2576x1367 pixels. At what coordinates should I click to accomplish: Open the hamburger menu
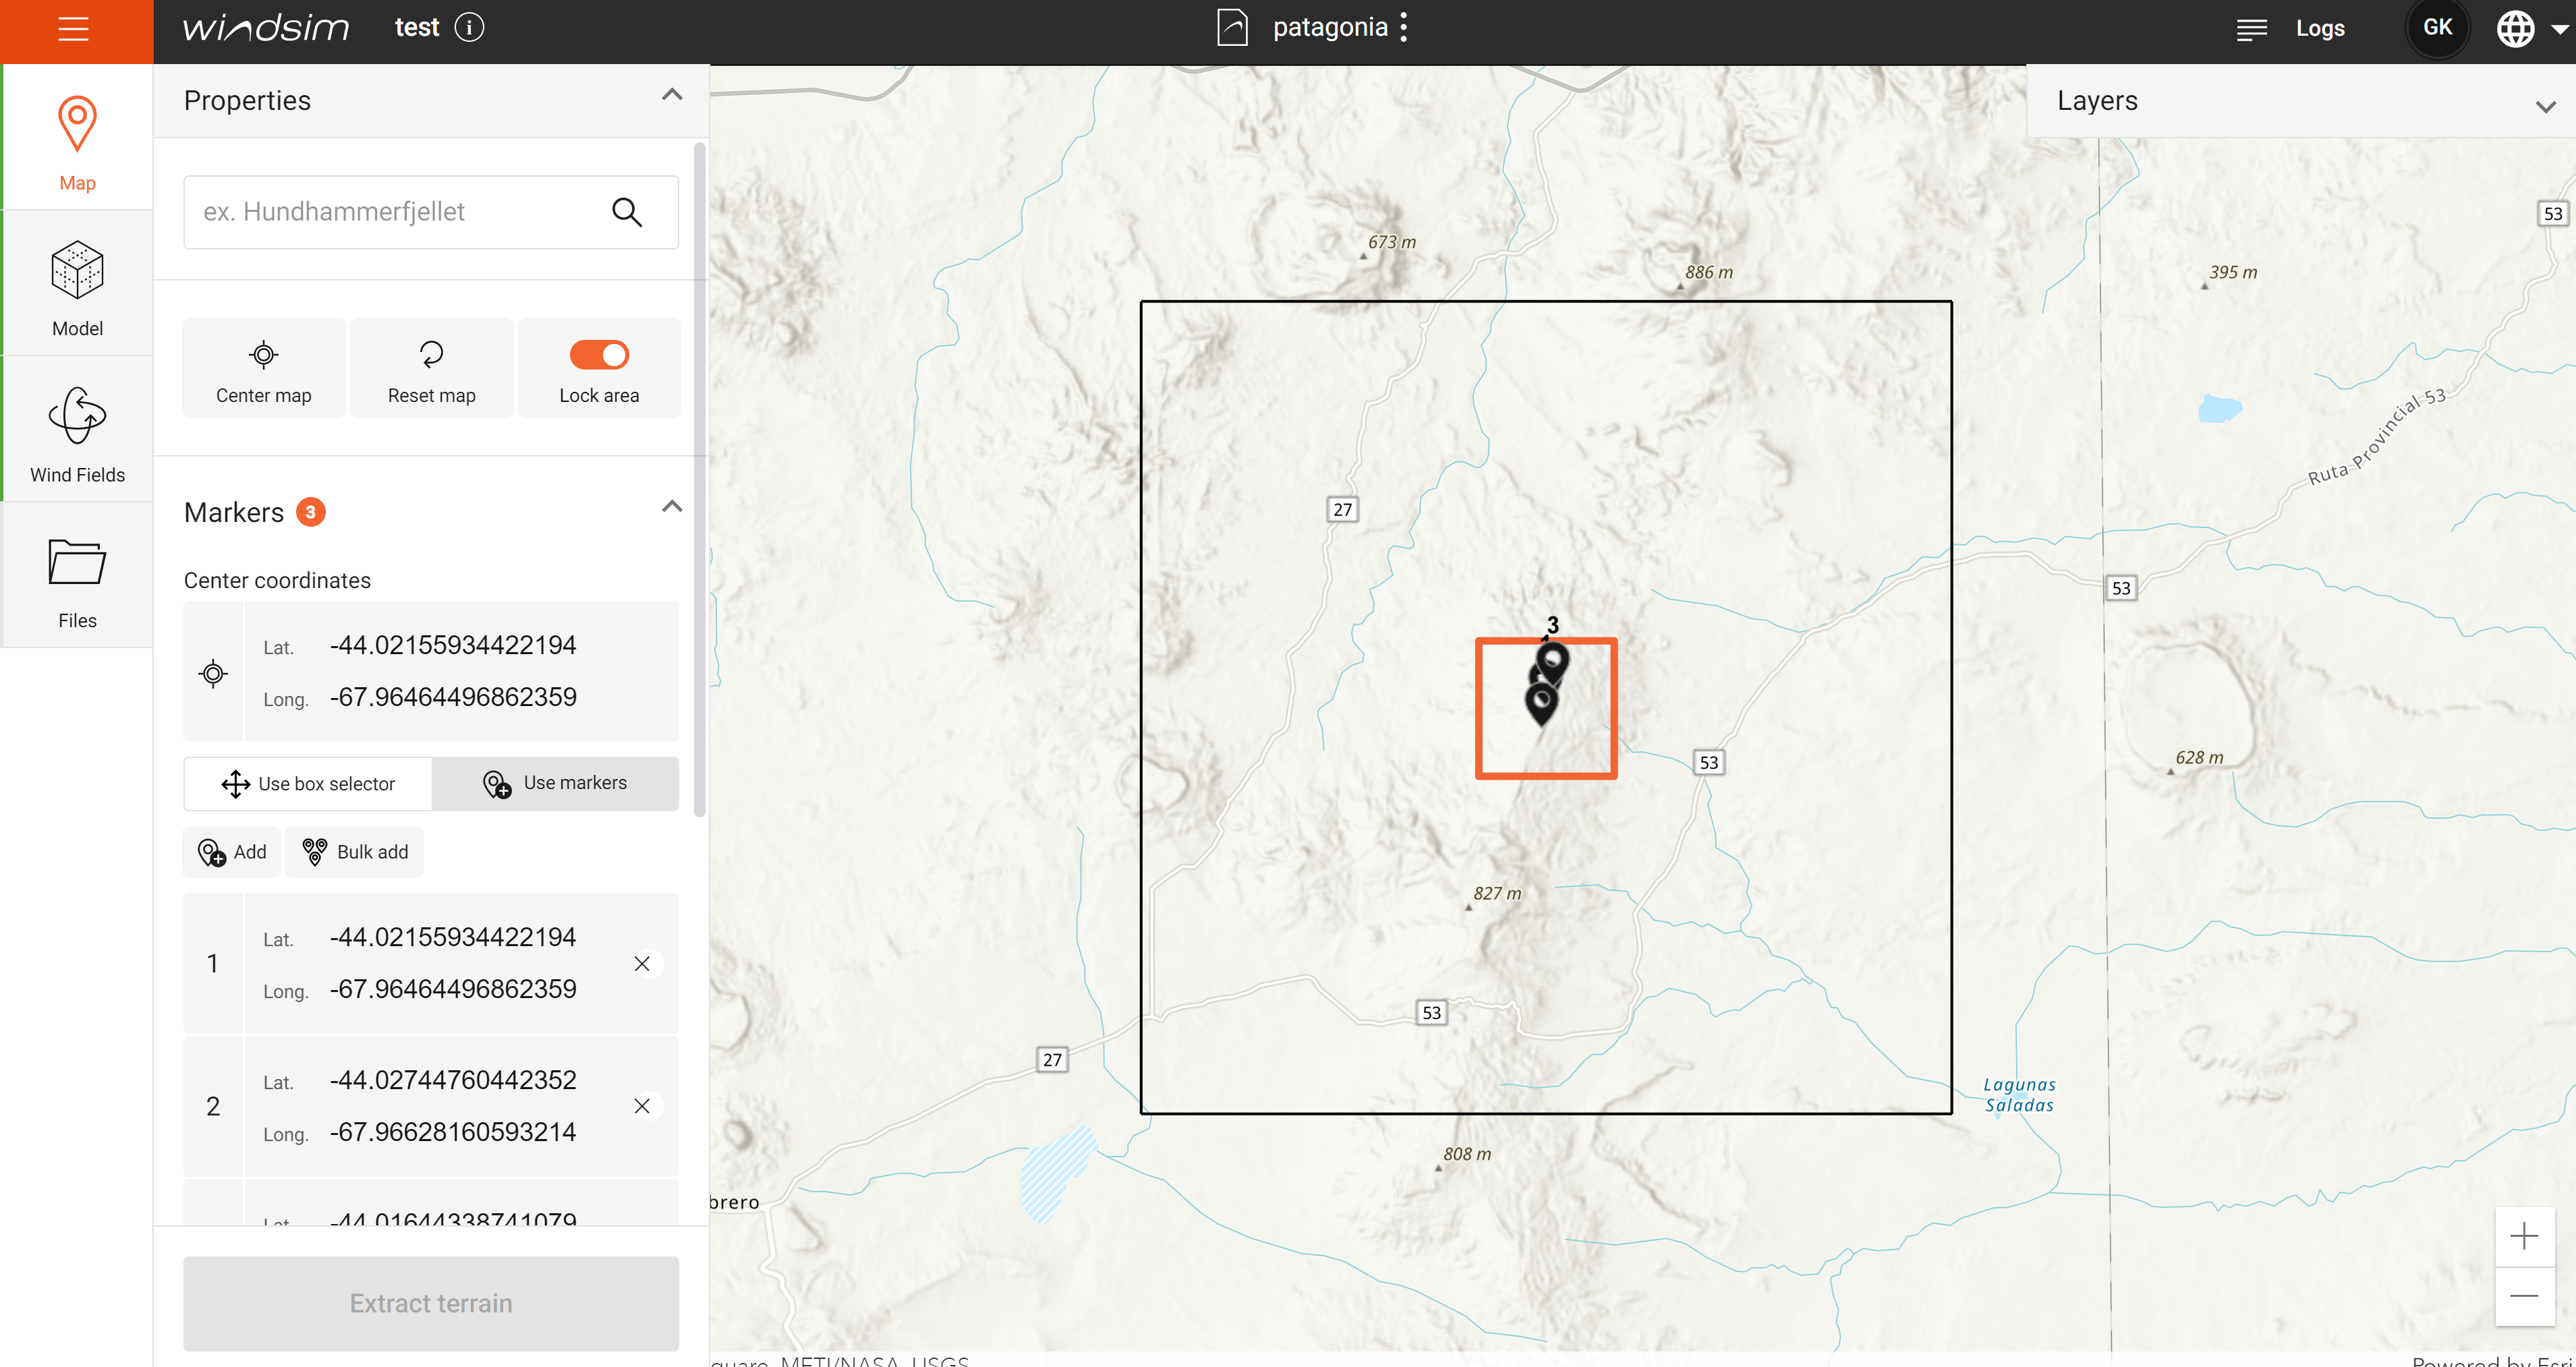73,29
